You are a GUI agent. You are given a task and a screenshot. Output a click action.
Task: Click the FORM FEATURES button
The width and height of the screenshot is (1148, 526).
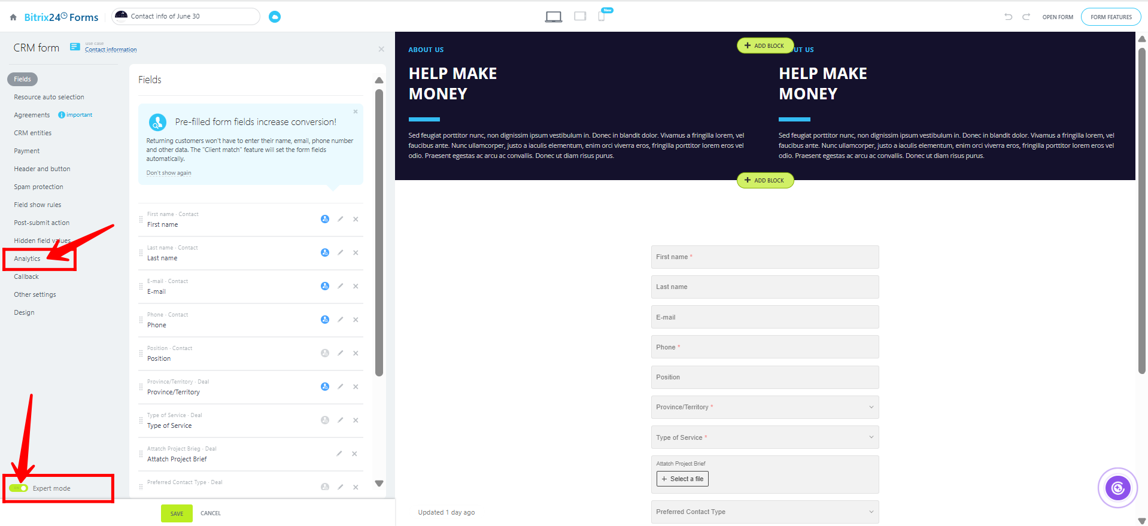(1111, 17)
